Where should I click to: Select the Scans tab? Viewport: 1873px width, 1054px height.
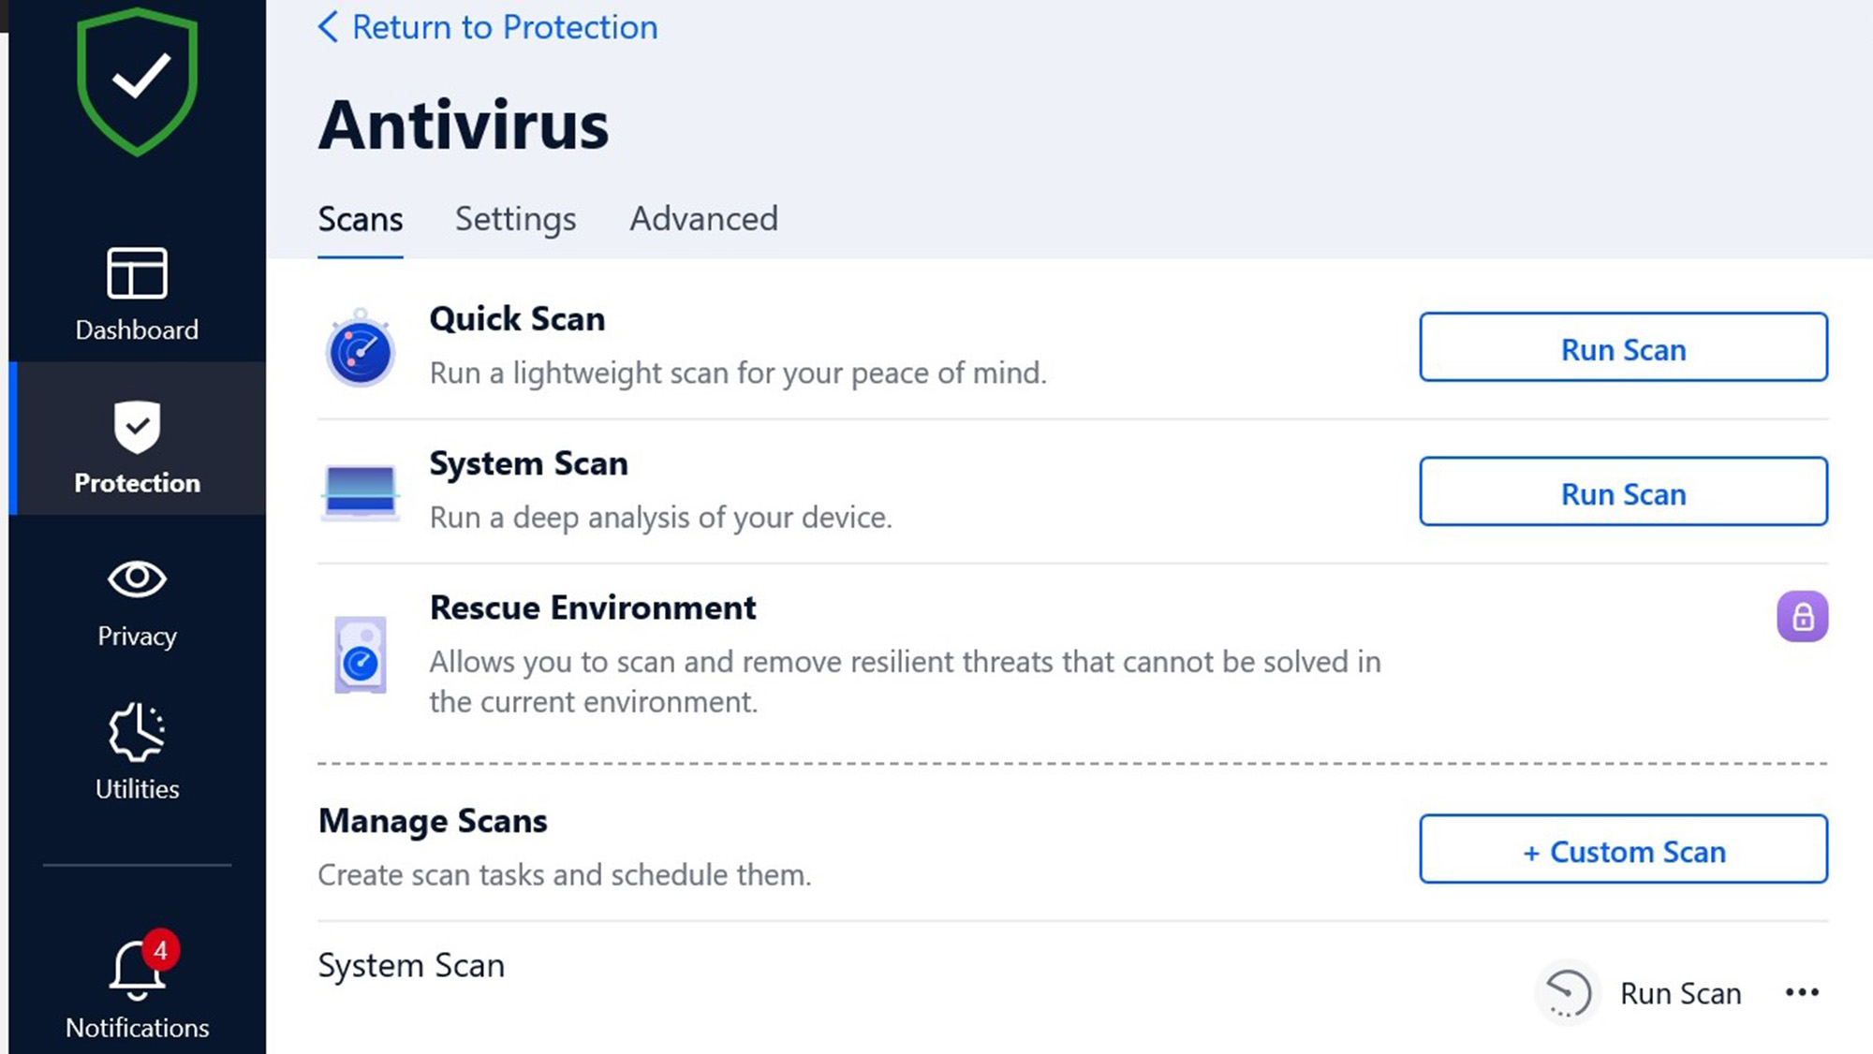[361, 219]
